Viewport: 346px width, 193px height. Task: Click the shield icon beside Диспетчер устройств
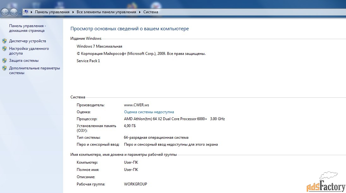(4, 41)
